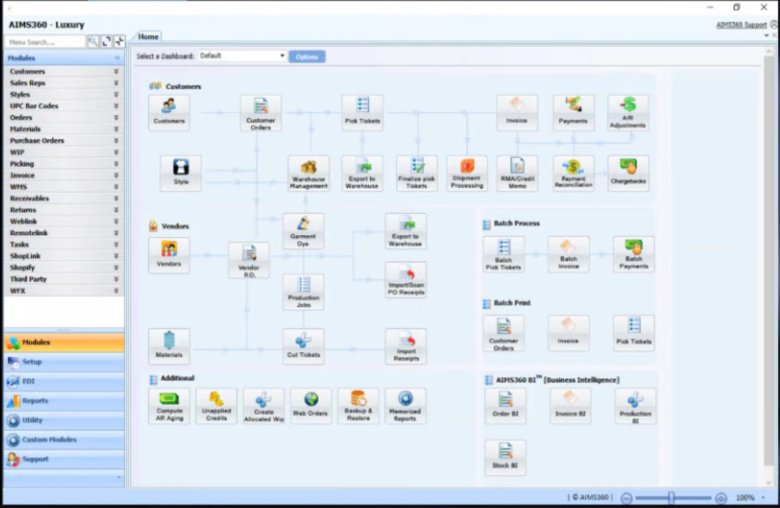Screen dimensions: 780x508
Task: Open the Web Orders globe icon
Action: (x=311, y=406)
